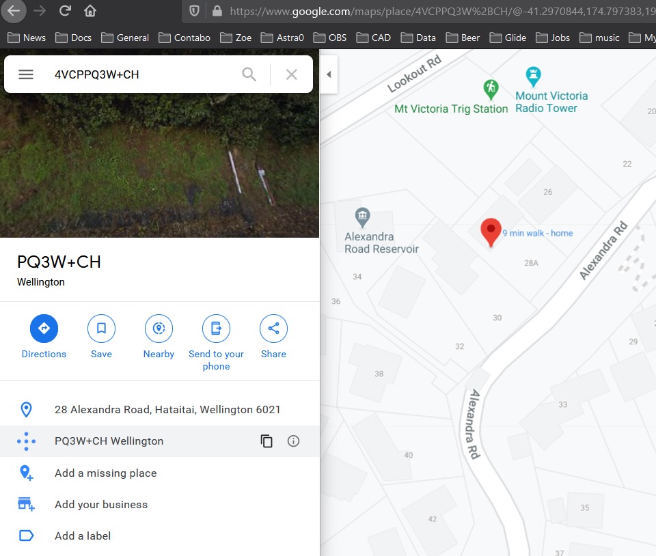
Task: Open the Google Maps hamburger menu
Action: click(26, 74)
